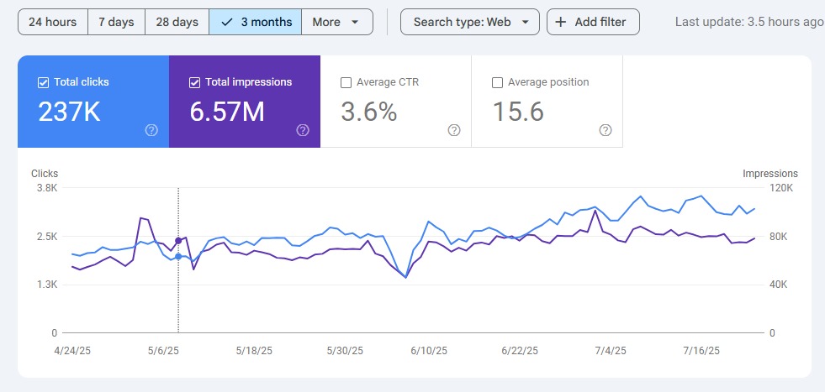Enable the Average CTR checkbox
825x392 pixels.
pos(346,82)
